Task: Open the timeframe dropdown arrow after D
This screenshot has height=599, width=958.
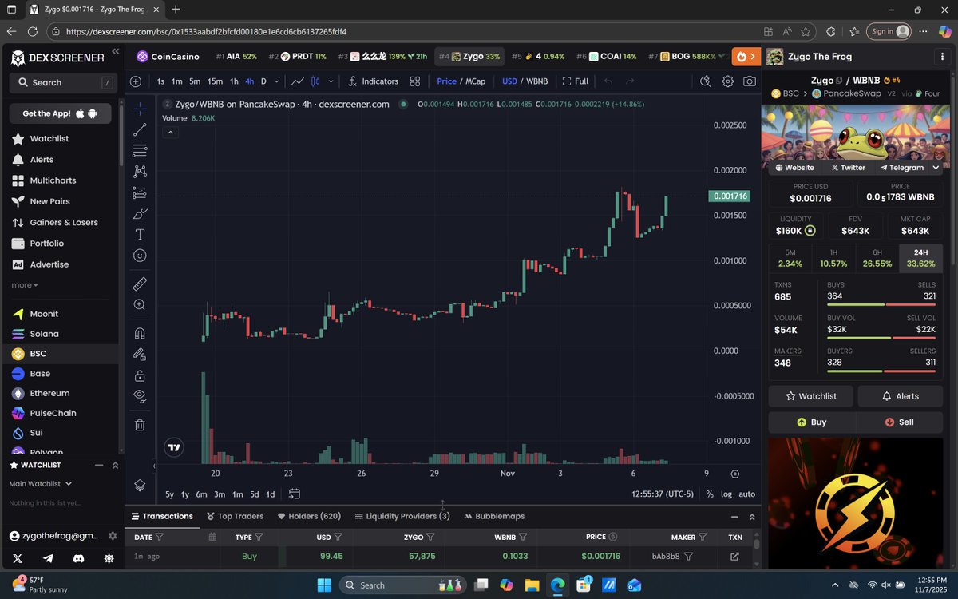Action: pos(276,81)
